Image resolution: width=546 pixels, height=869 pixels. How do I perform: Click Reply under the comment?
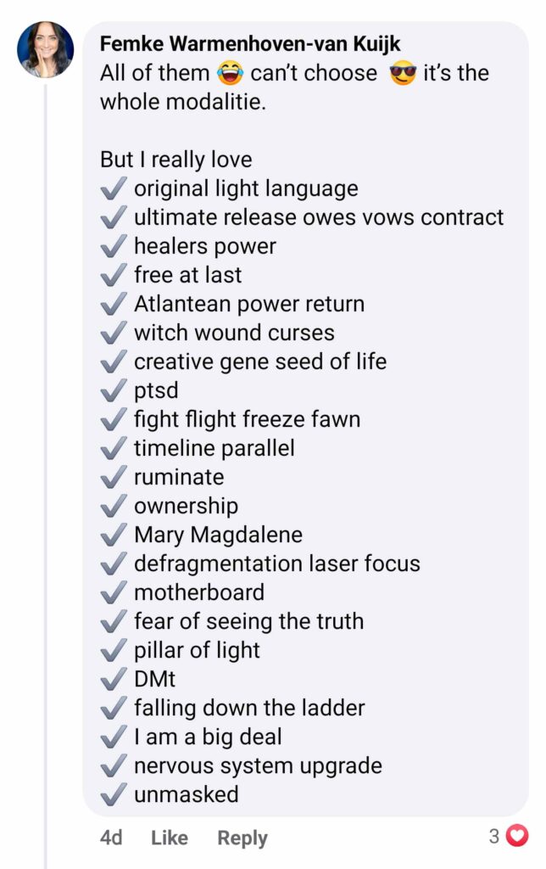coord(242,838)
